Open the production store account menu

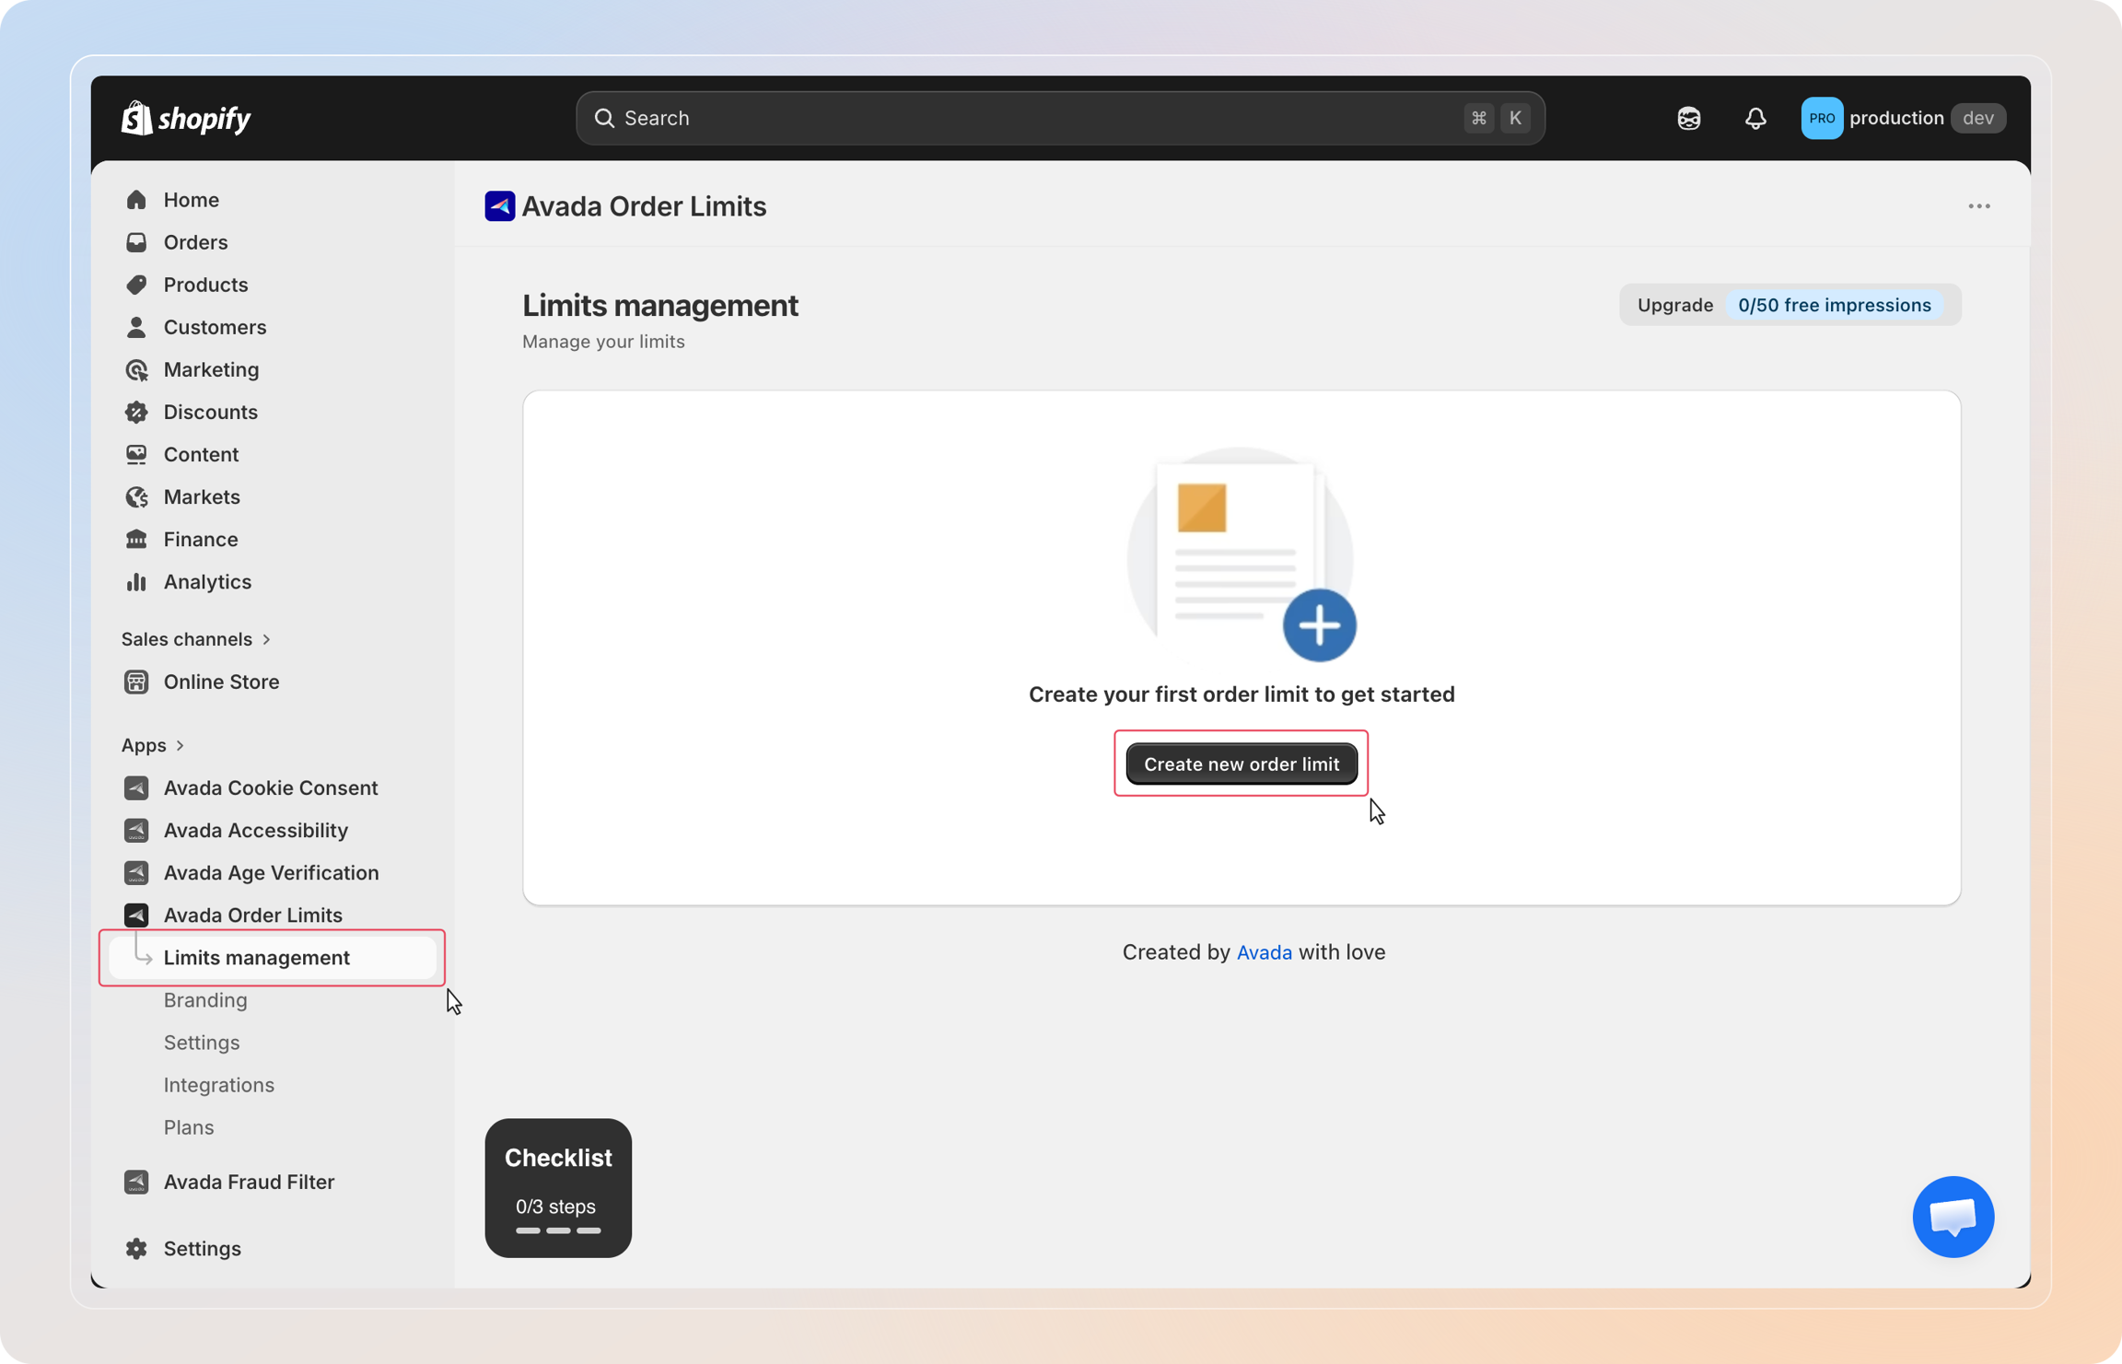(x=1903, y=118)
